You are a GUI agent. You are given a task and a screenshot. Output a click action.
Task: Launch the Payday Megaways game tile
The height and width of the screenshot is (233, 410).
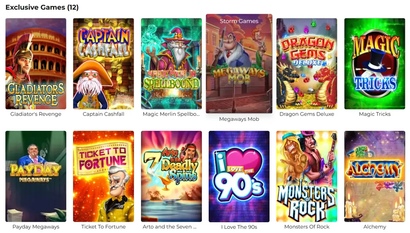[36, 176]
